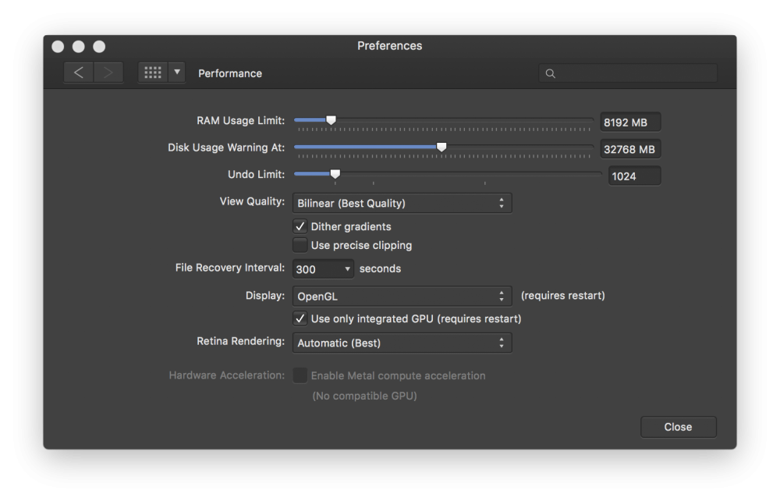Go forward with the right arrow button

pos(108,73)
